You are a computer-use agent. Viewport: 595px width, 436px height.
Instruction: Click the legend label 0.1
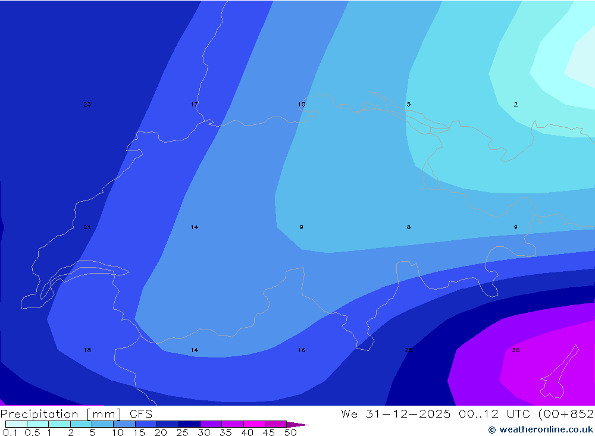tap(10, 432)
